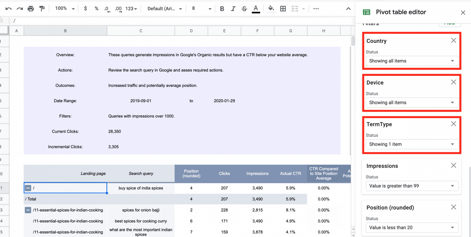Open the text color picker
The width and height of the screenshot is (471, 237).
pyautogui.click(x=256, y=8)
